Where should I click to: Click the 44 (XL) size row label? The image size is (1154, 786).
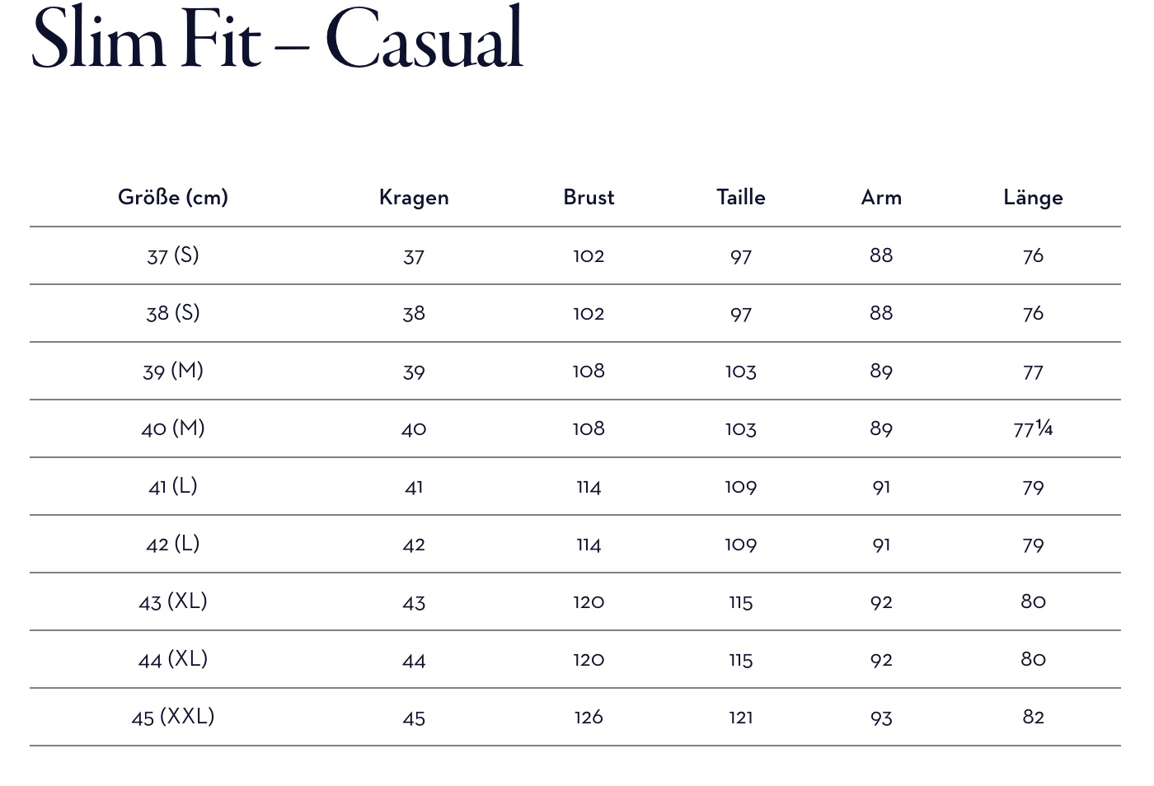[x=173, y=659]
